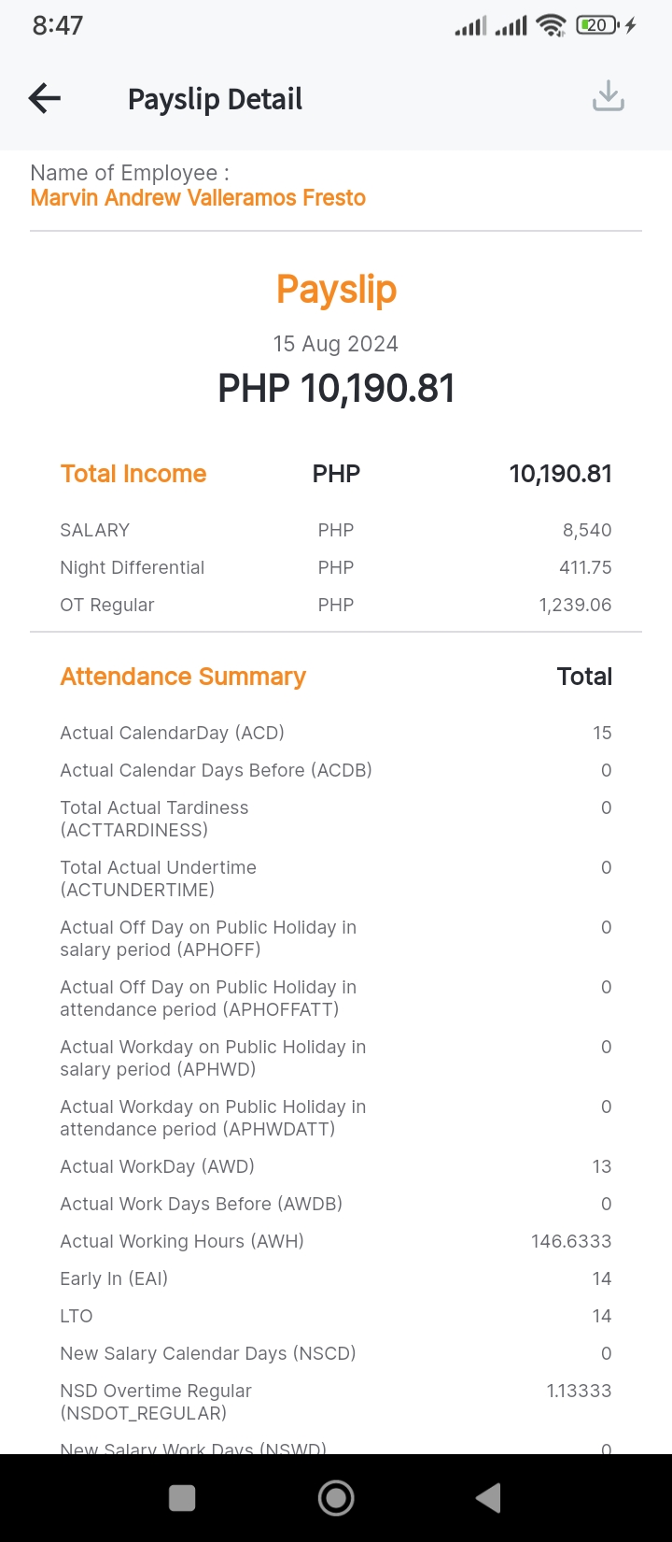Tap the clock time in status bar
The width and height of the screenshot is (672, 1542).
point(58,26)
